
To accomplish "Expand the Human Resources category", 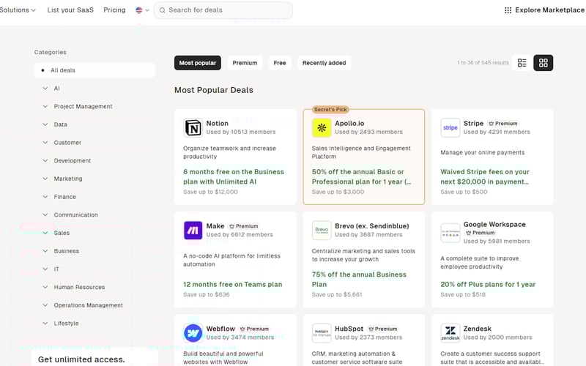I will coord(45,287).
